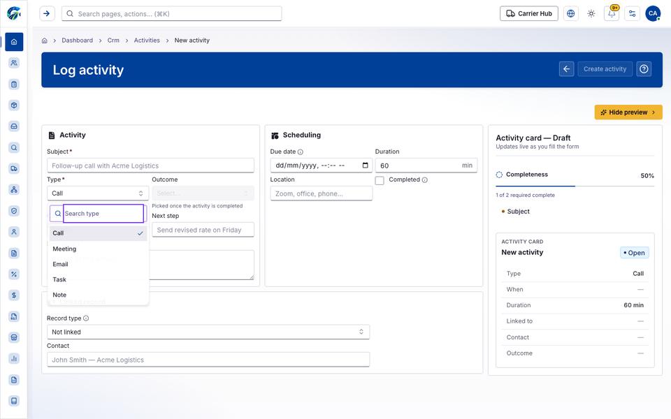
Task: Click the back arrow in Log activity header
Action: 566,69
